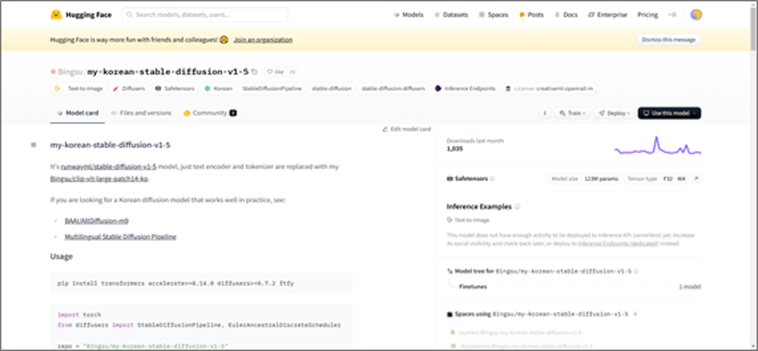Click the Safetensors info icon
Screen dimensions: 758x351
pyautogui.click(x=492, y=179)
